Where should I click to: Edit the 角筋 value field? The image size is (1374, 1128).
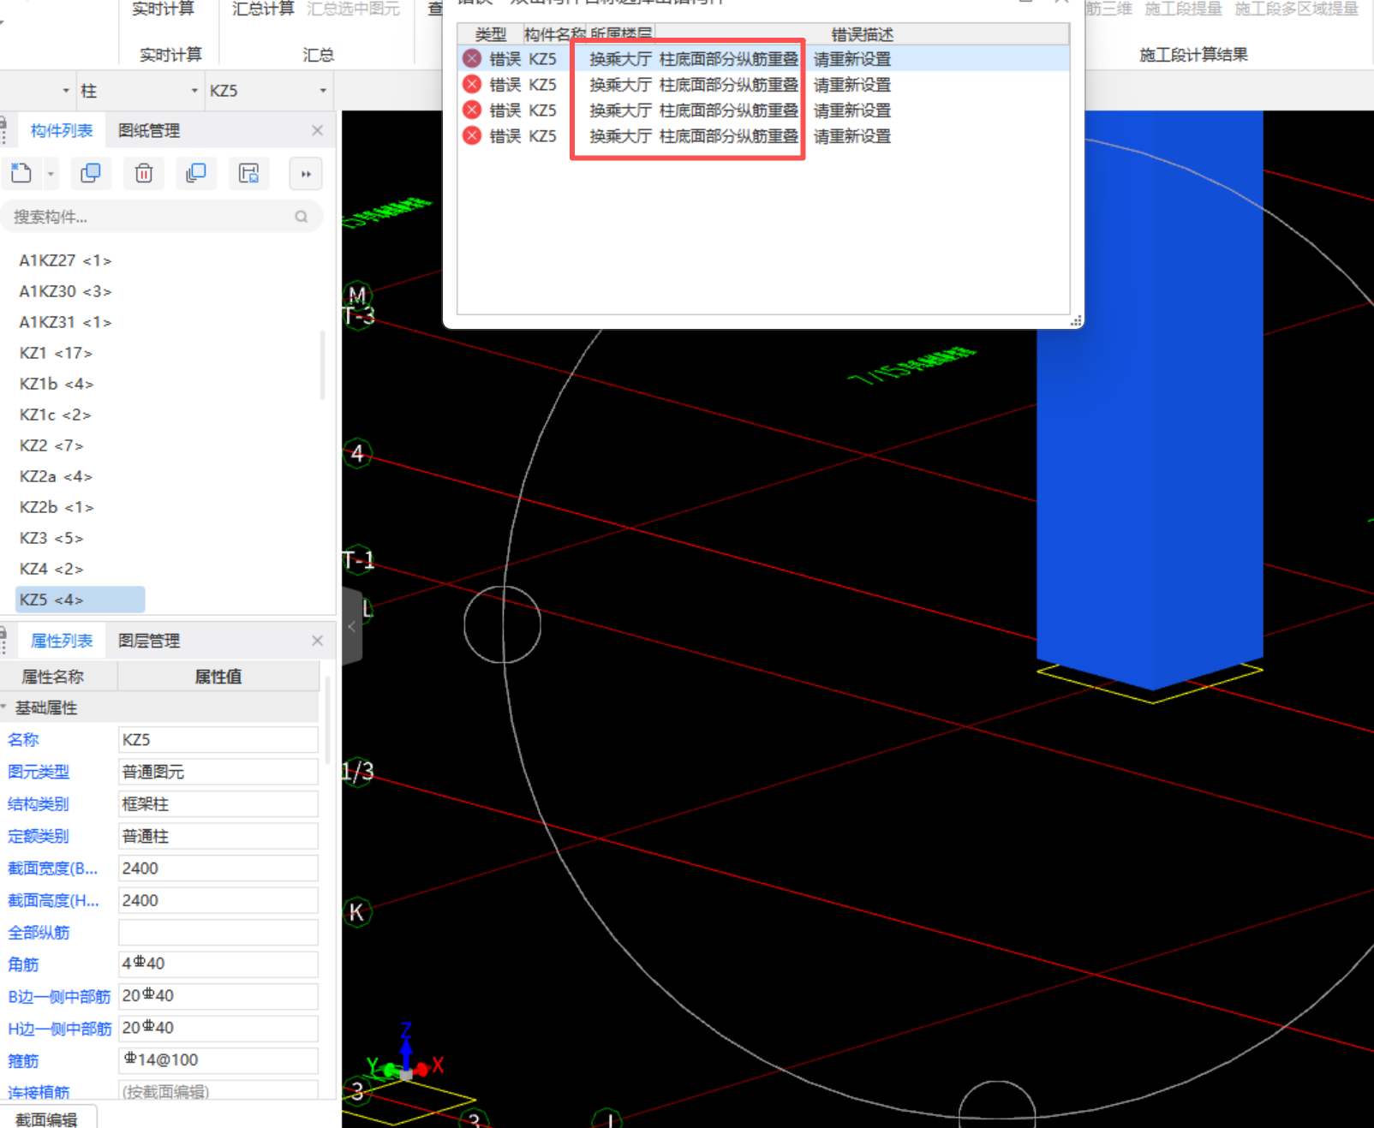pyautogui.click(x=218, y=964)
